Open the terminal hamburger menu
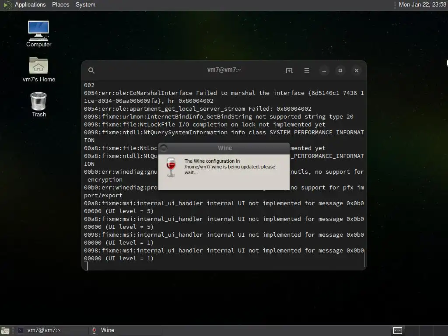This screenshot has height=336, width=448. tap(307, 70)
